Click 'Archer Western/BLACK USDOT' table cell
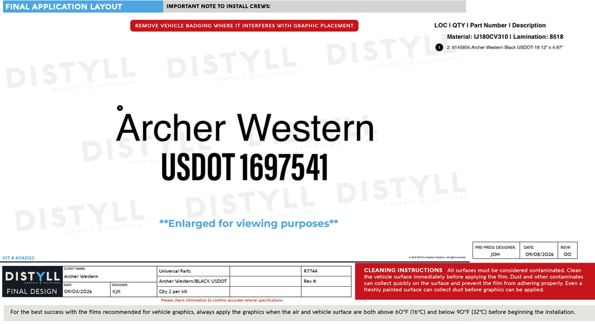Screen dimensions: 595x324 [193, 281]
